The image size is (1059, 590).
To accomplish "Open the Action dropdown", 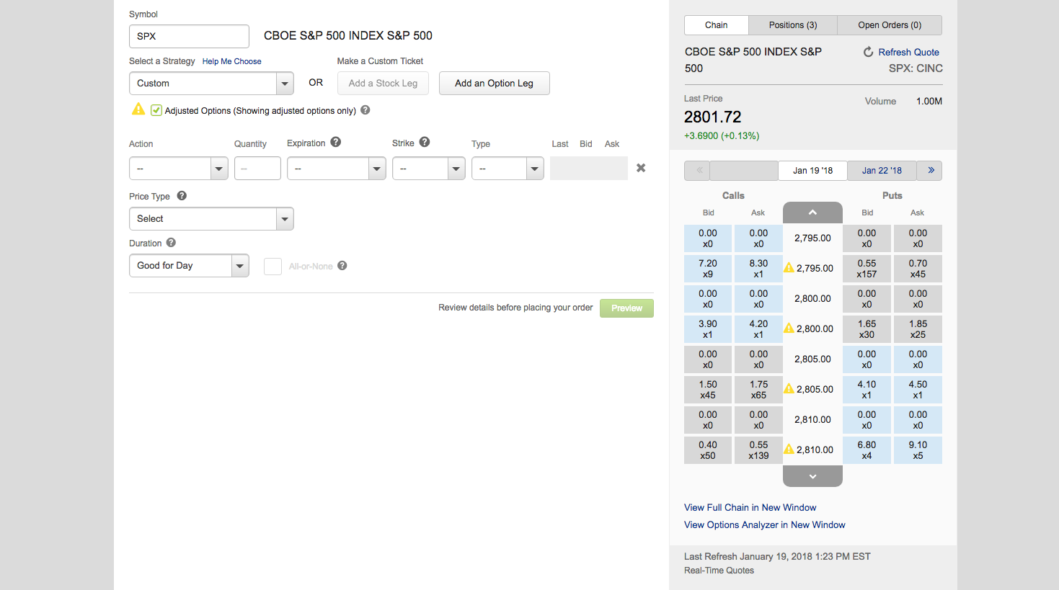I will click(x=179, y=169).
